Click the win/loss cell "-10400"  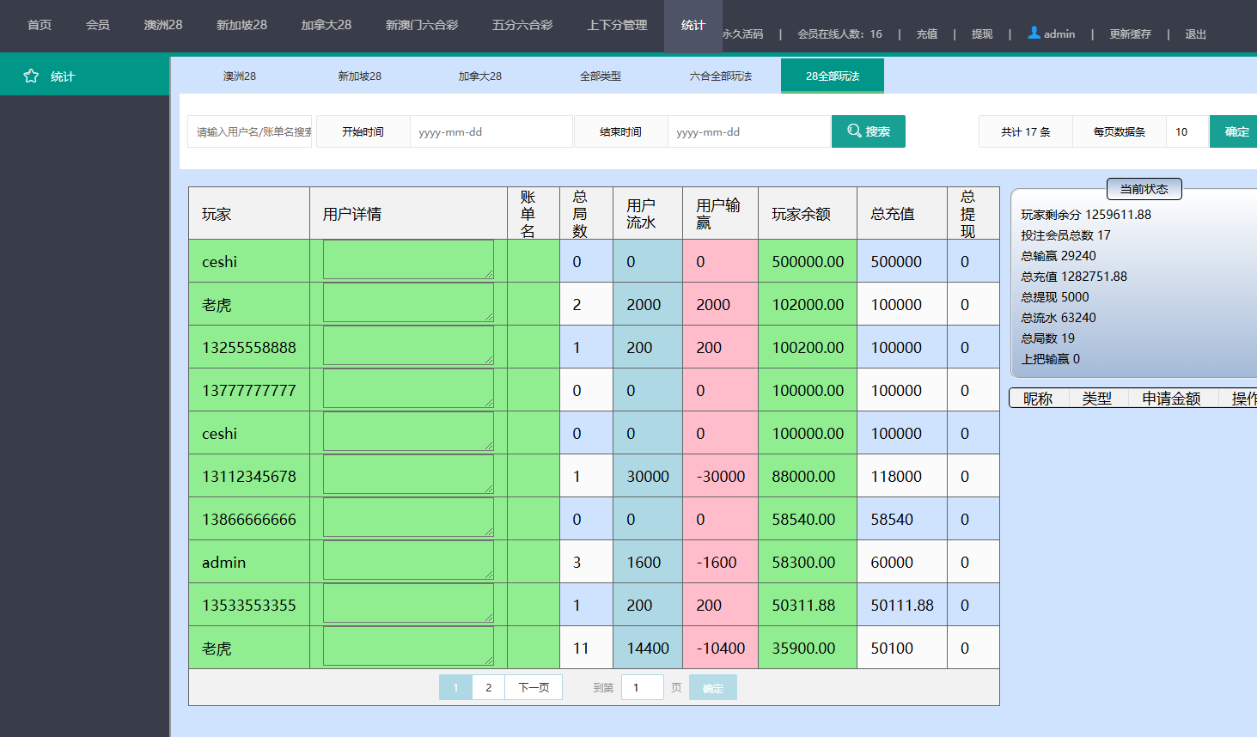tap(721, 648)
